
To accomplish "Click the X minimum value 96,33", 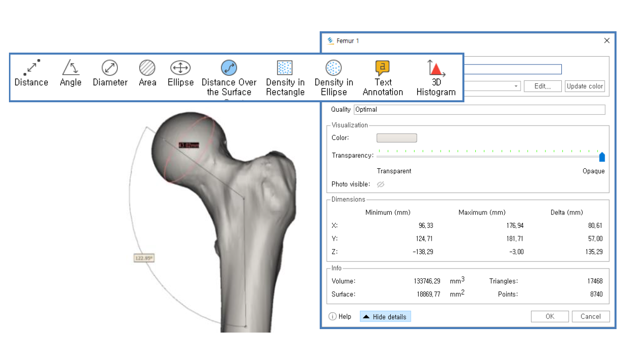I will click(426, 225).
